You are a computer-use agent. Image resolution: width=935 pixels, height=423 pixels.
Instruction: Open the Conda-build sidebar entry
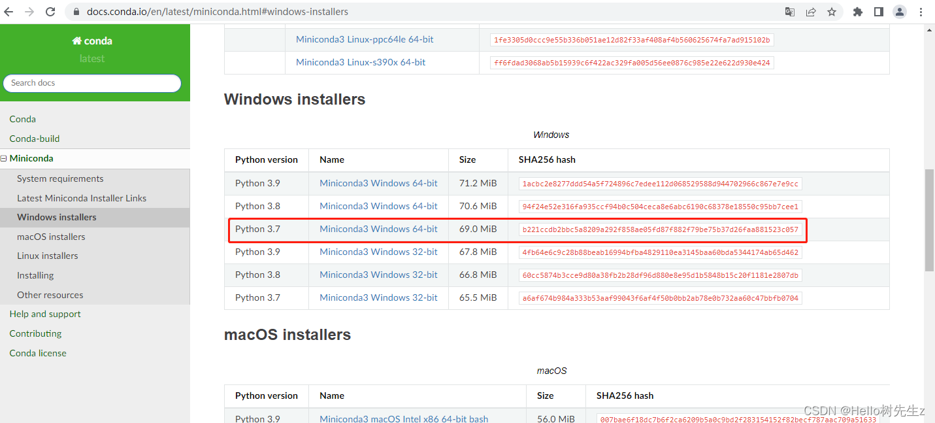point(35,139)
